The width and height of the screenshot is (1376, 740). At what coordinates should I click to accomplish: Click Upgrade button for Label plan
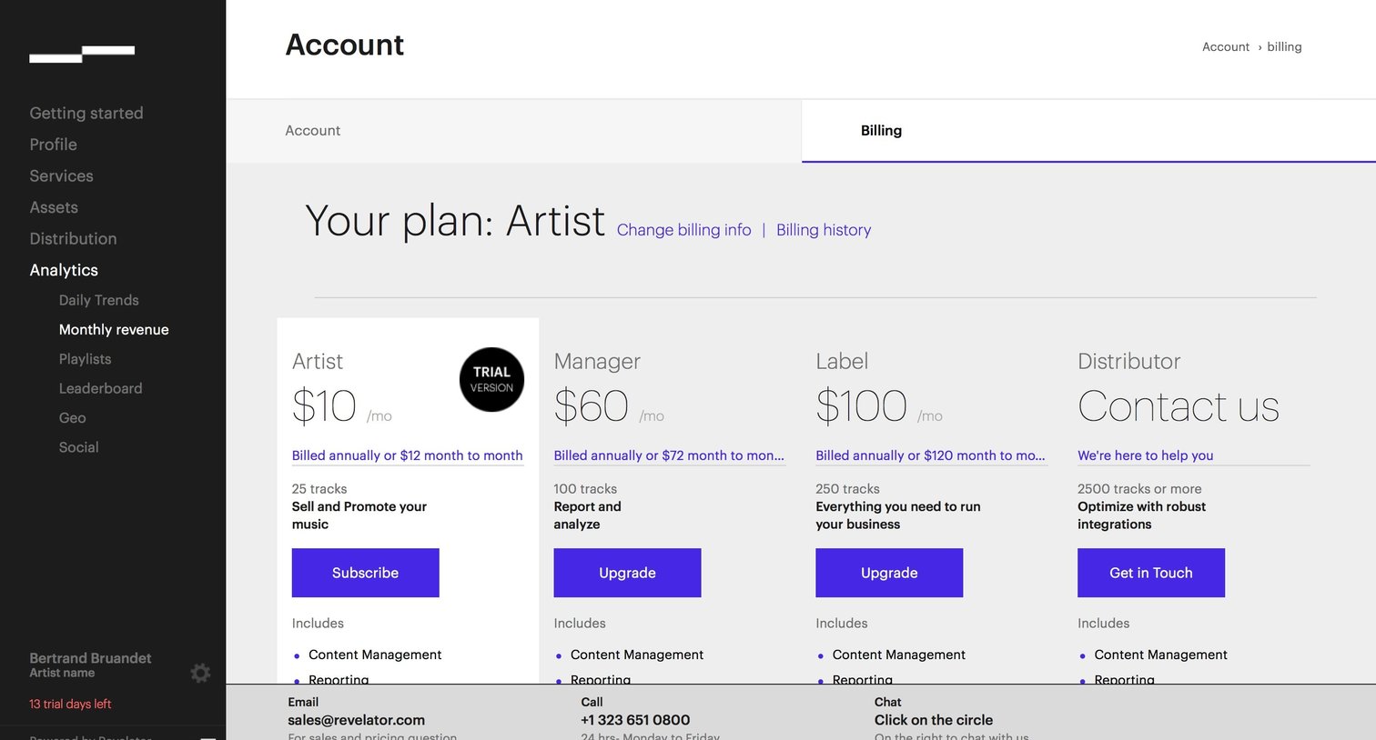coord(889,573)
